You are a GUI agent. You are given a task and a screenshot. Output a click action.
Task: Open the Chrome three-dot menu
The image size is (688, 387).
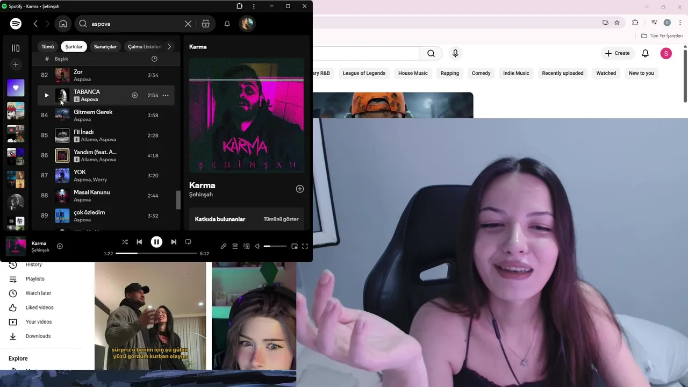(680, 23)
